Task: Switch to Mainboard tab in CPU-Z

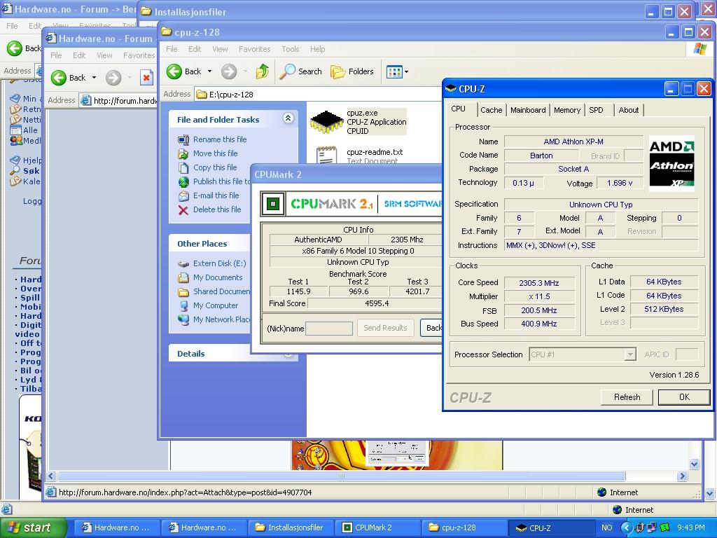Action: pos(528,110)
